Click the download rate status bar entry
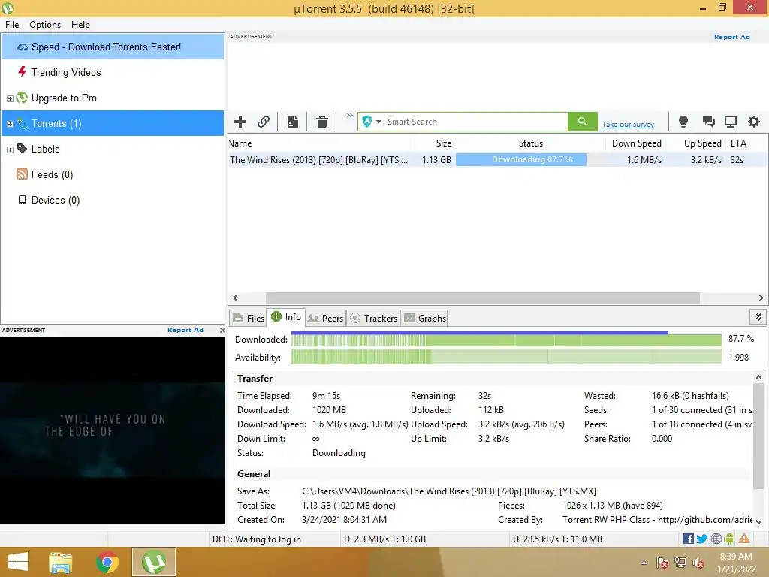769x577 pixels. pos(384,539)
